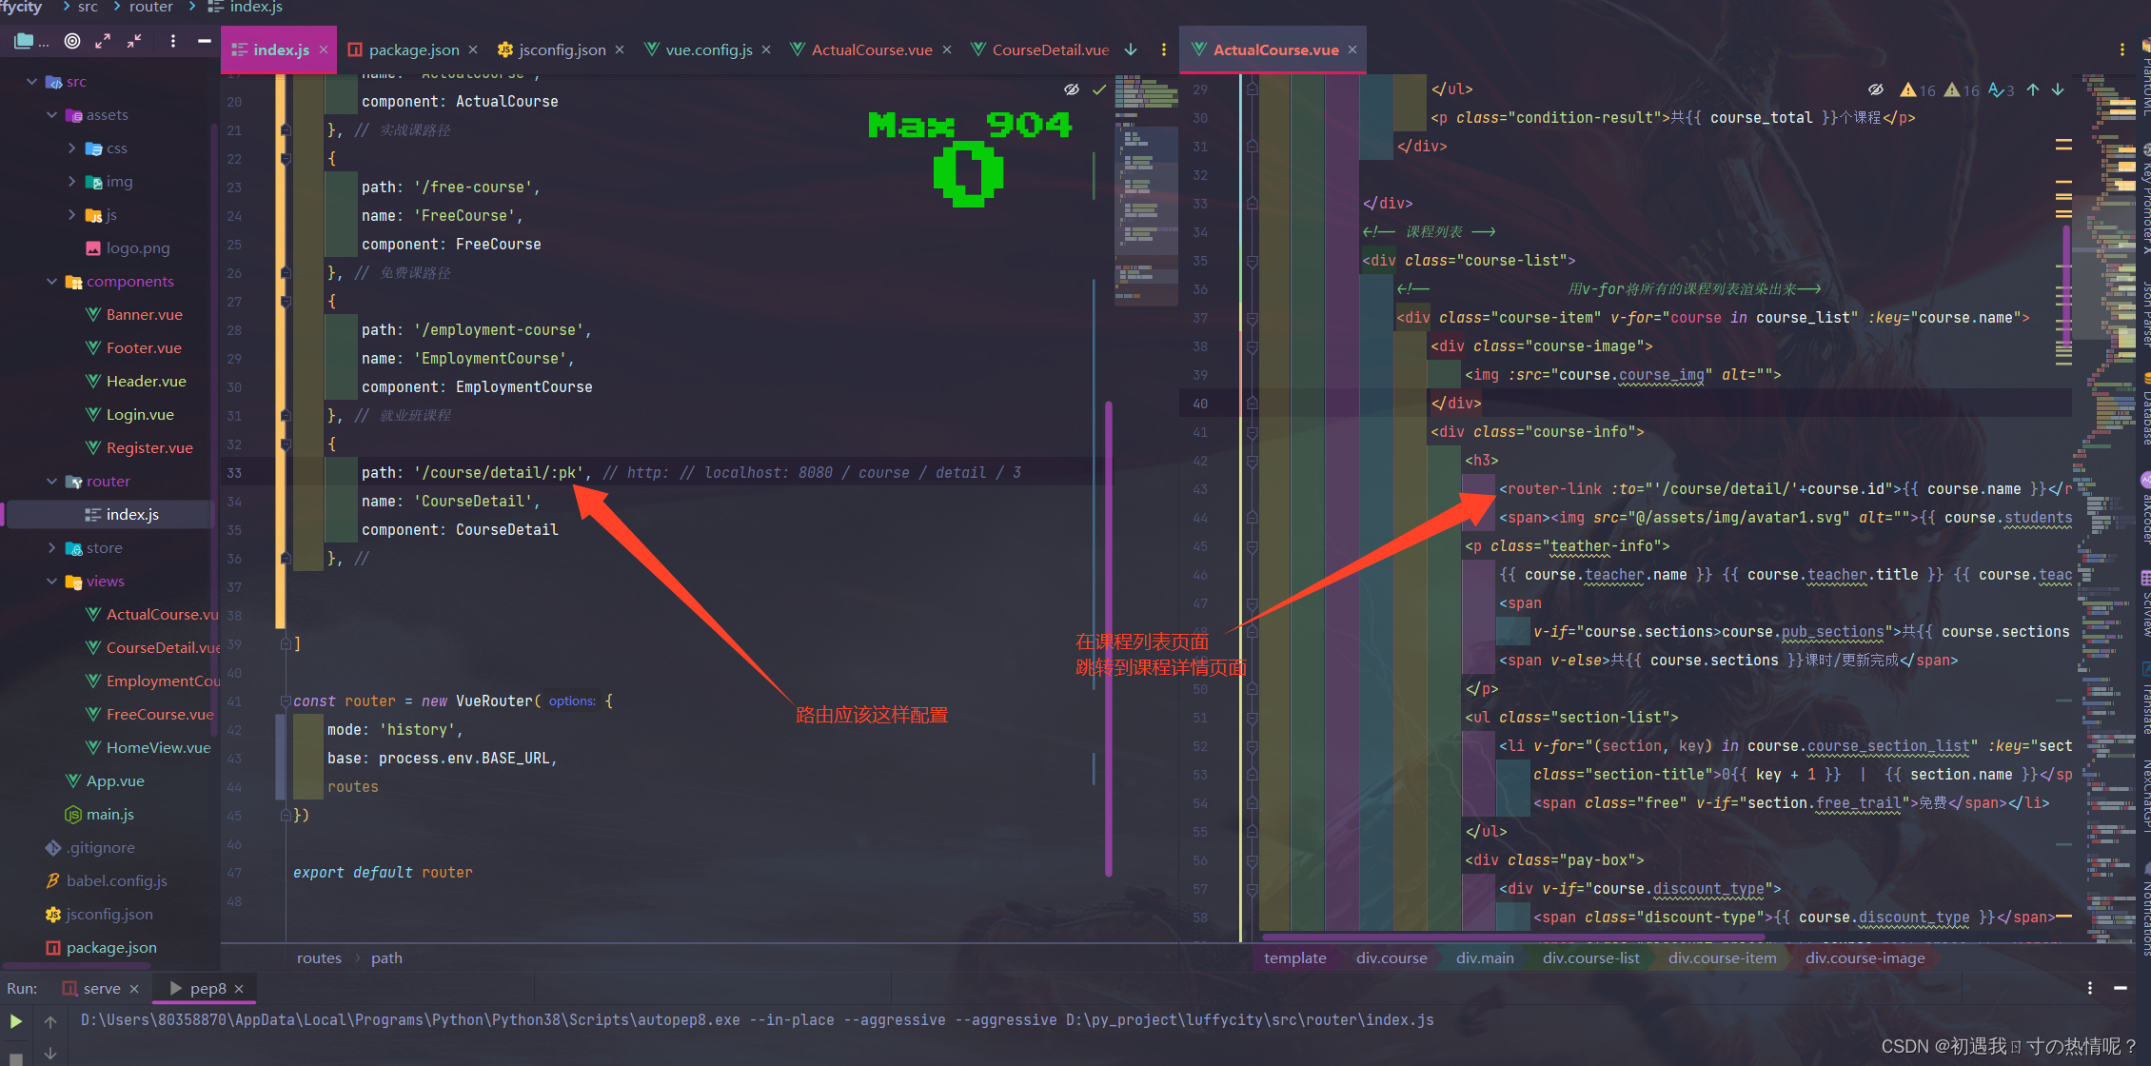Toggle eye icon in ActualCourse.vue editor
2151x1066 pixels.
click(x=1875, y=89)
